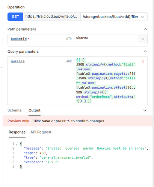Click the ARR type label for queries
Viewport: 154px width, 187px height.
69,61
